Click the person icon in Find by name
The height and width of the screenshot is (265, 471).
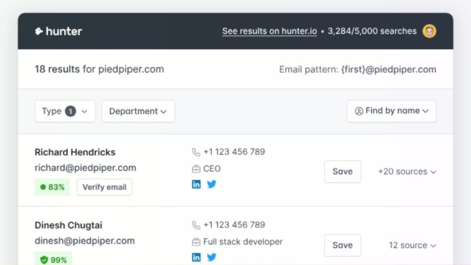point(359,111)
